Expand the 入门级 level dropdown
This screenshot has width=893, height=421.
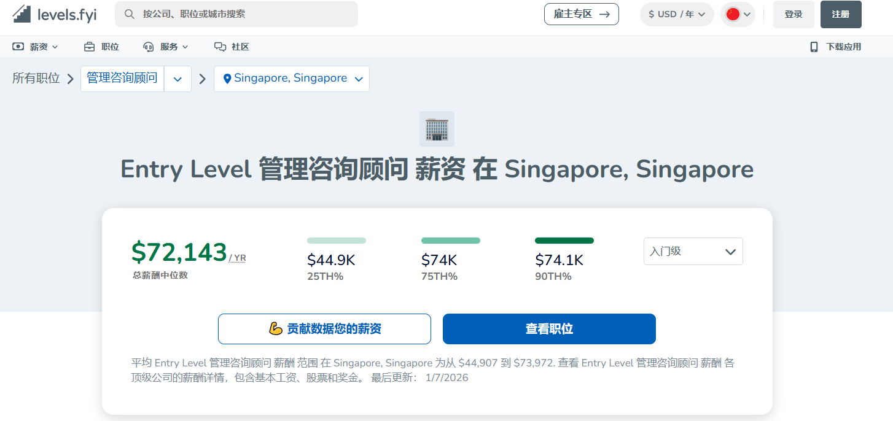click(x=693, y=252)
